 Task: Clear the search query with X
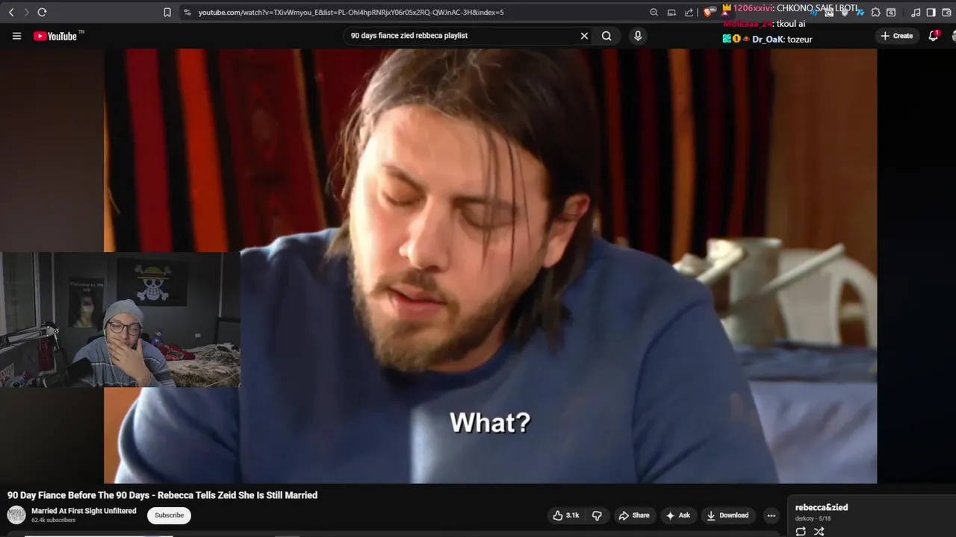coord(584,36)
